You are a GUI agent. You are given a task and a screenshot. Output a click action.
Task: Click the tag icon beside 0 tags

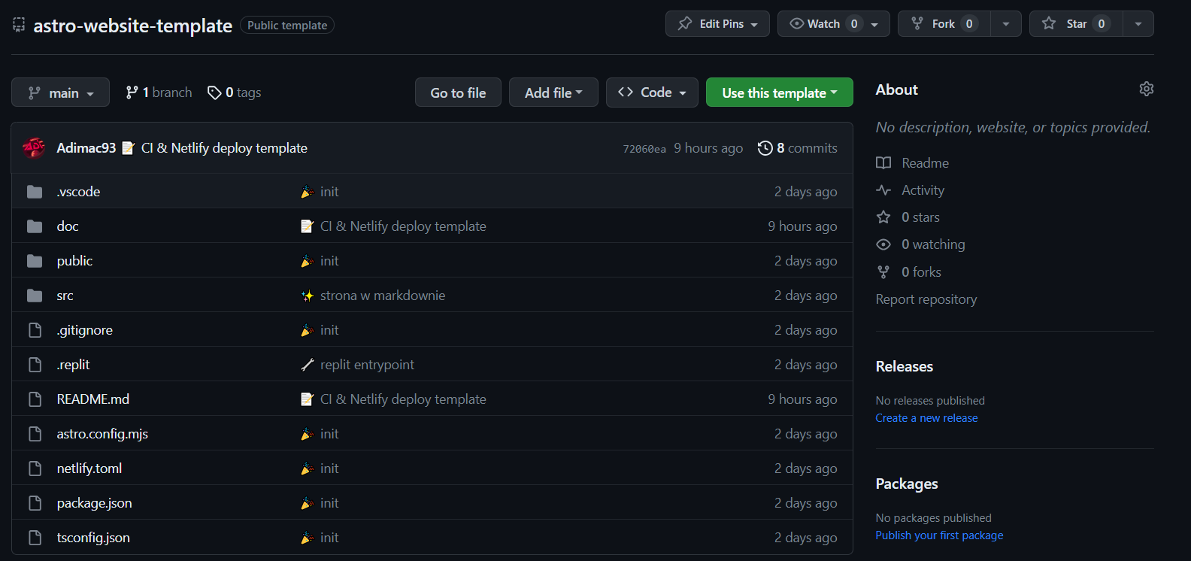pos(214,92)
